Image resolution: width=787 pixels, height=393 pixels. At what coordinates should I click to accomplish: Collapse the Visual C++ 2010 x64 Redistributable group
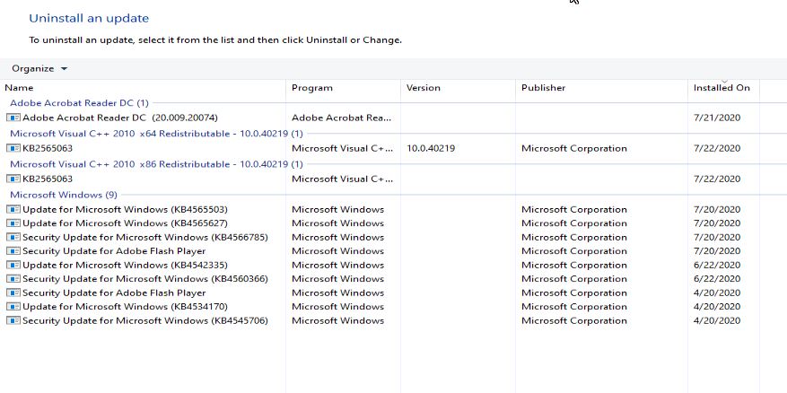coord(156,134)
